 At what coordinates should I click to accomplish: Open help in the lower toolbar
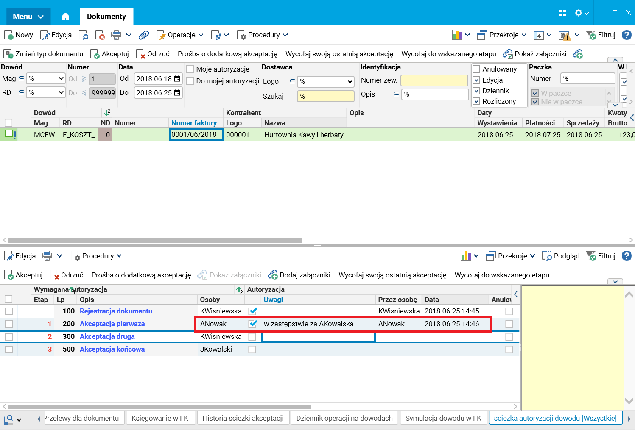(627, 256)
